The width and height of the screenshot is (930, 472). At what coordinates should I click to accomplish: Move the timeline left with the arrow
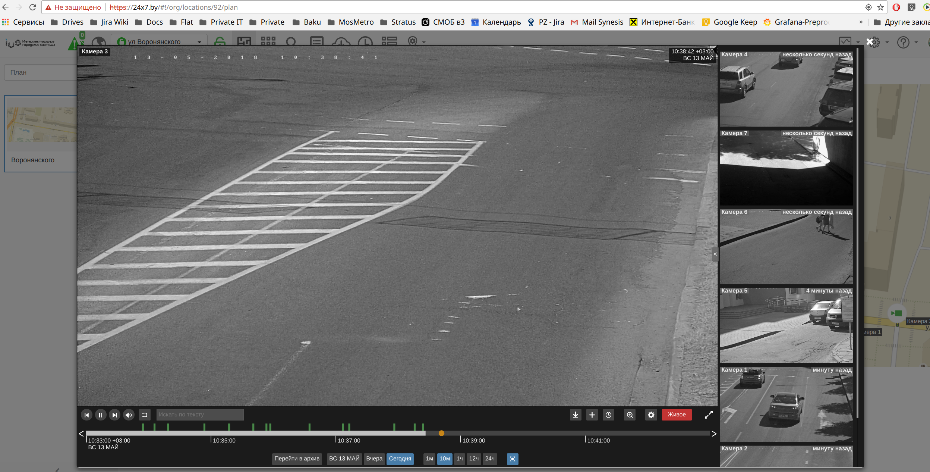(x=81, y=434)
